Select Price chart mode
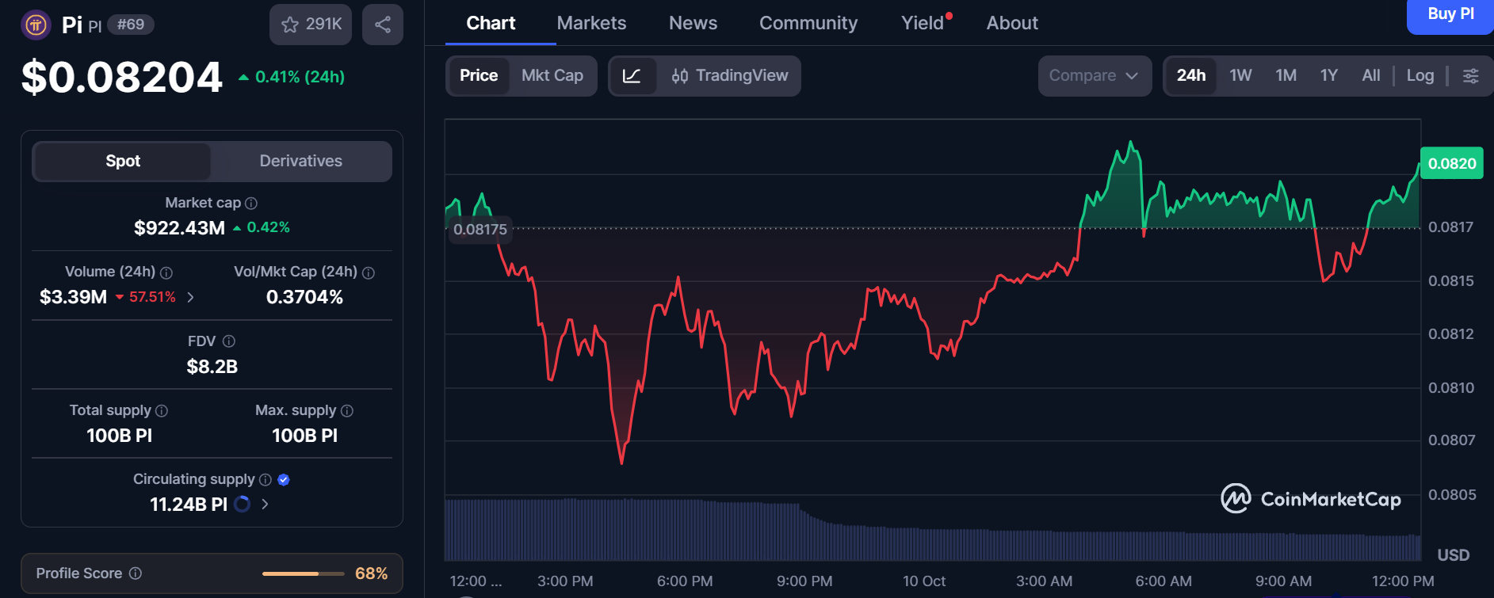Screen dimensions: 1494x598 tap(479, 76)
